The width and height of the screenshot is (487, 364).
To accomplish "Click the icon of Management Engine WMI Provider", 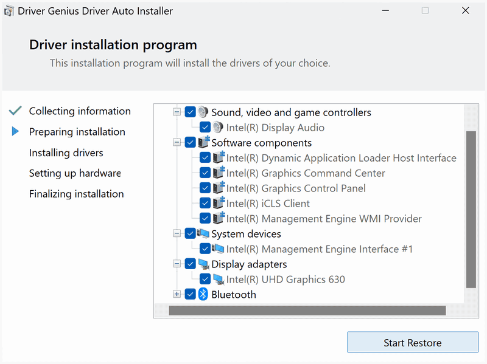I will click(219, 218).
